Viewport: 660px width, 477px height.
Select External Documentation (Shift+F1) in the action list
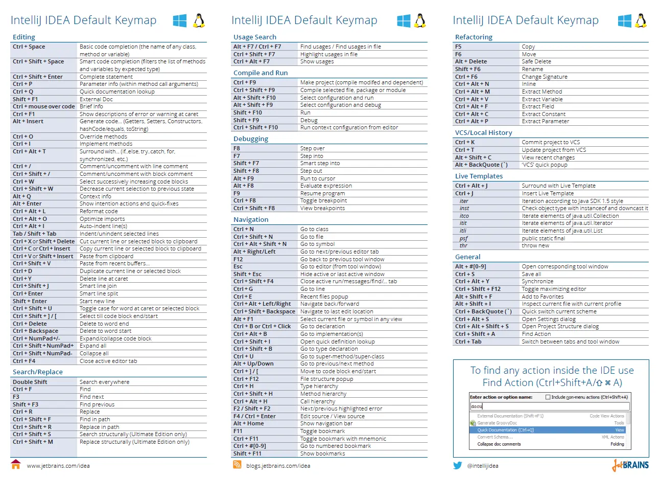(548, 416)
